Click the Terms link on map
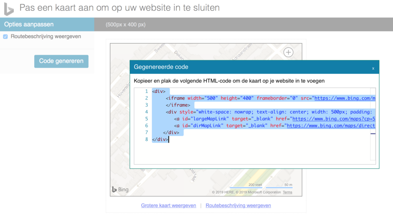The width and height of the screenshot is (393, 218). coord(287,192)
